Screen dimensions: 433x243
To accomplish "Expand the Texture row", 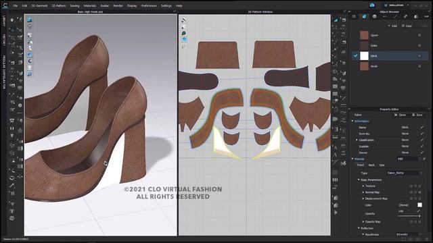I will (x=363, y=186).
